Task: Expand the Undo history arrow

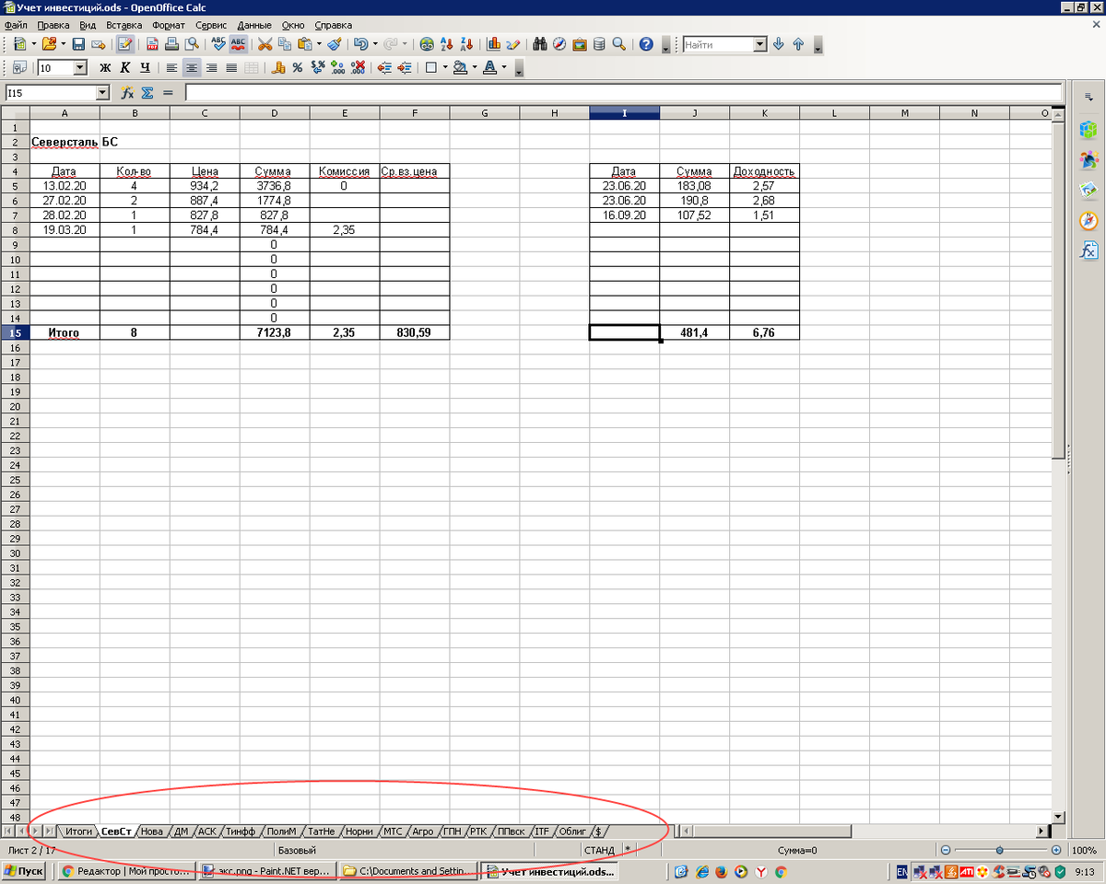Action: (x=375, y=44)
